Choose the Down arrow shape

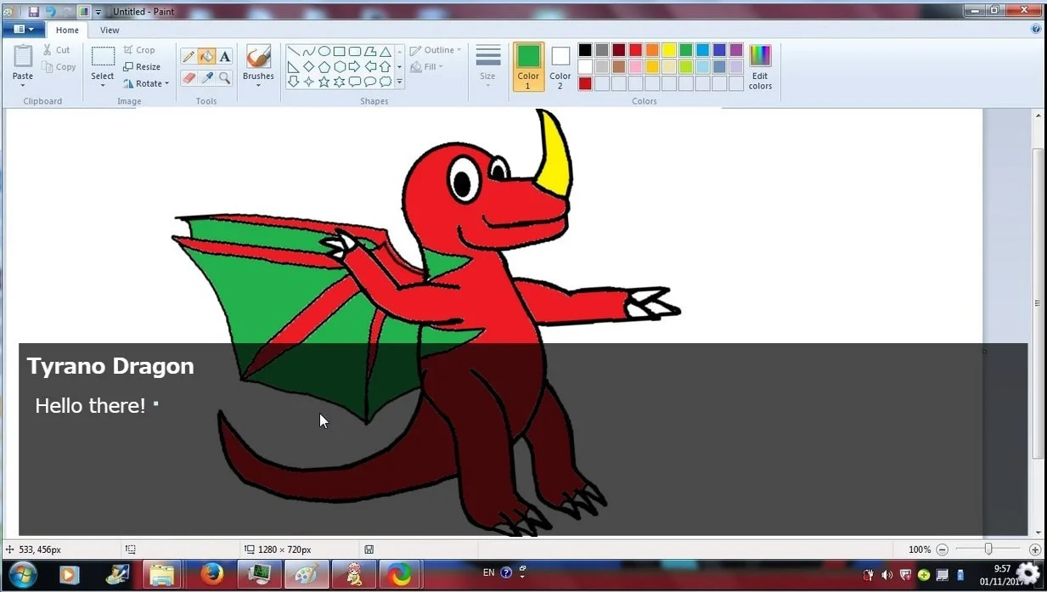[293, 82]
